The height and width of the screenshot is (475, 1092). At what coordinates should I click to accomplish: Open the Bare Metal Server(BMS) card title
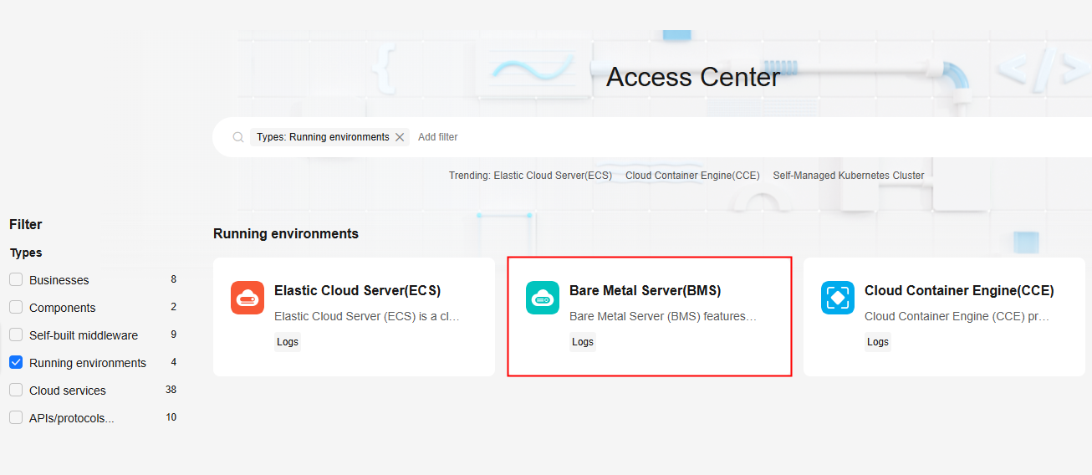645,291
